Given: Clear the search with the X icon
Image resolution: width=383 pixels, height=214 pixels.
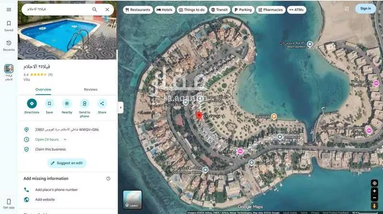Looking at the screenshot, I should coord(107,10).
